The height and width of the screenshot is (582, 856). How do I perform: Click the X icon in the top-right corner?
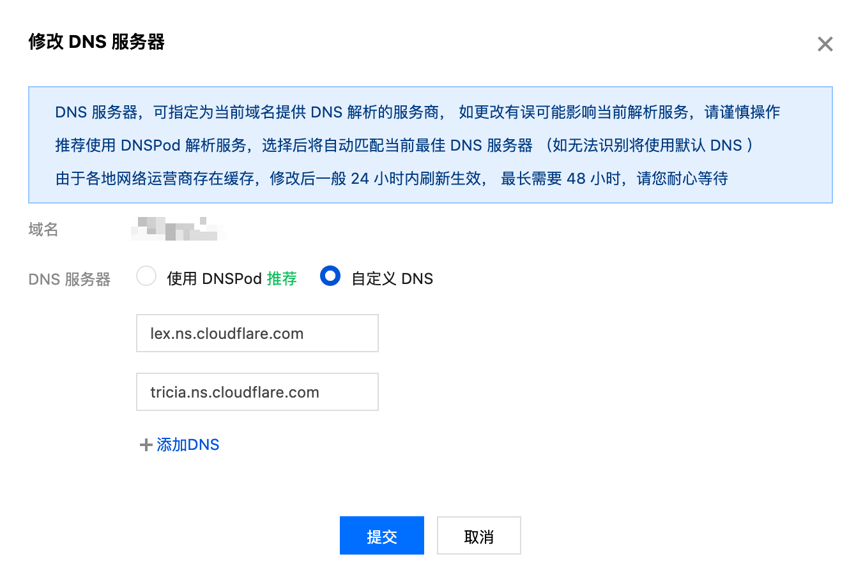point(825,43)
